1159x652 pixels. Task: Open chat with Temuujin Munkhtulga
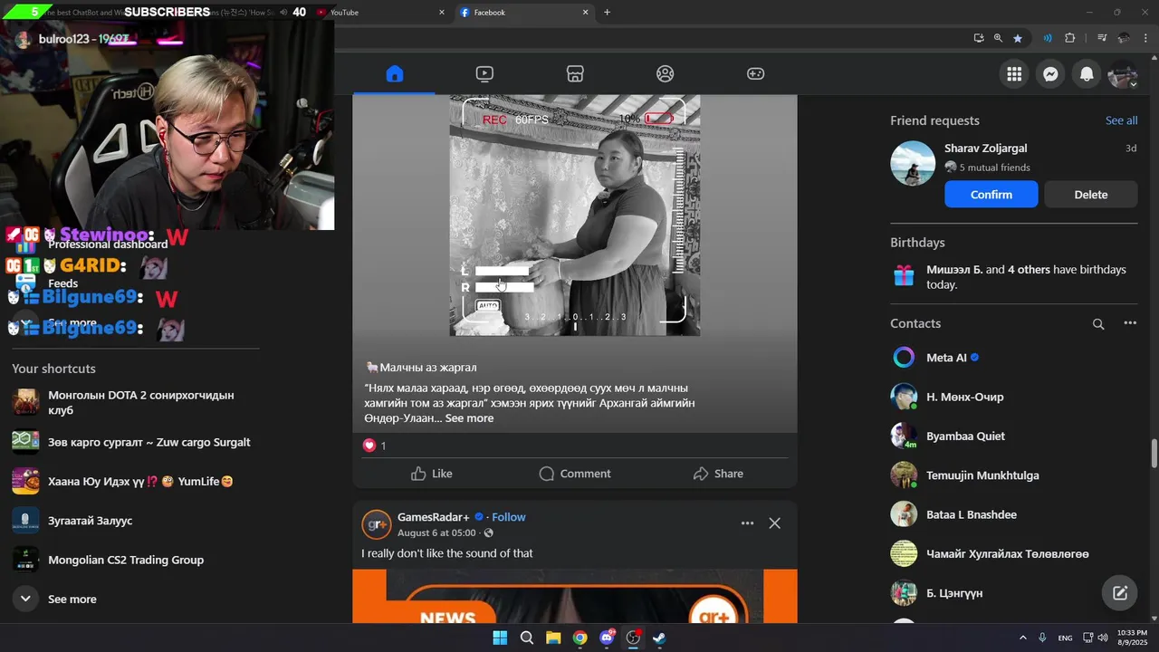coord(1014,475)
